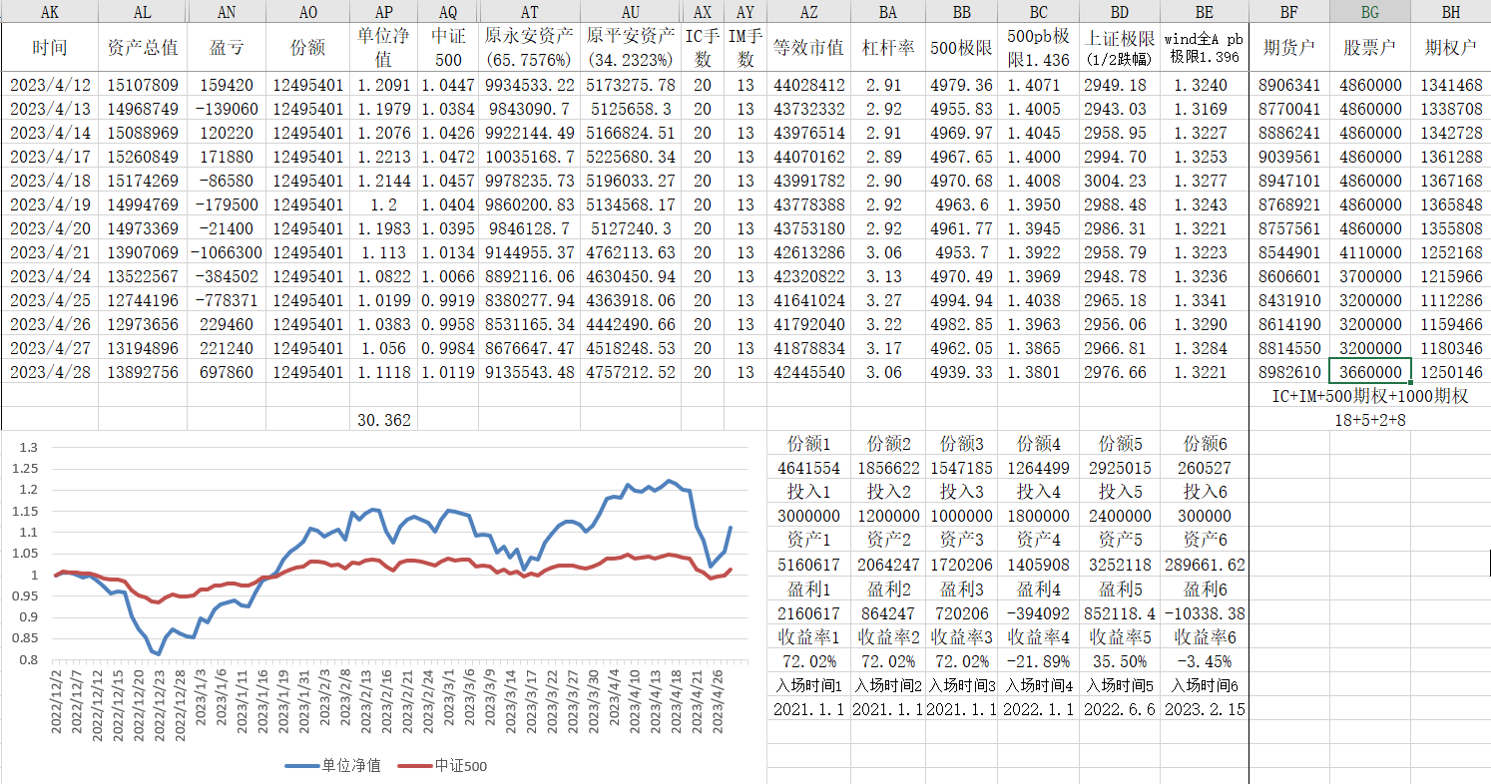
Task: Click the 收益率4 value -21.89%
Action: 1038,661
